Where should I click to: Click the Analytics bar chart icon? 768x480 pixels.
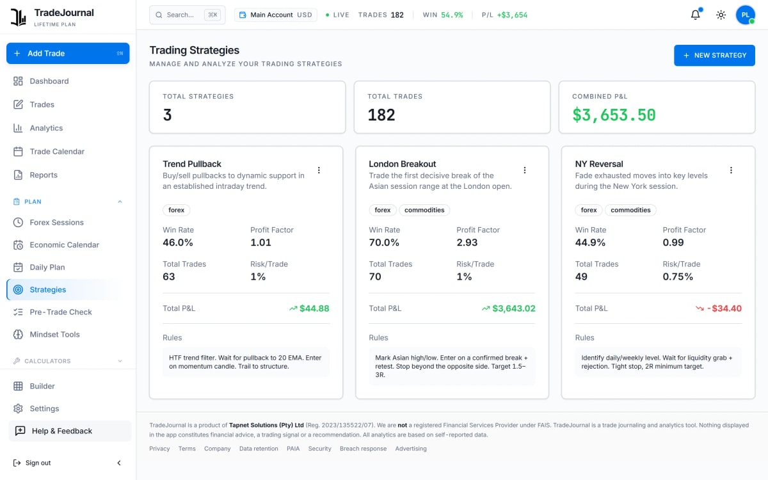click(x=18, y=128)
